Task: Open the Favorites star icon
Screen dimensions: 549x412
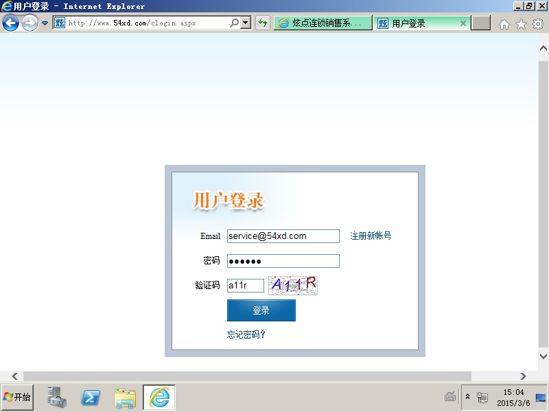Action: click(521, 24)
